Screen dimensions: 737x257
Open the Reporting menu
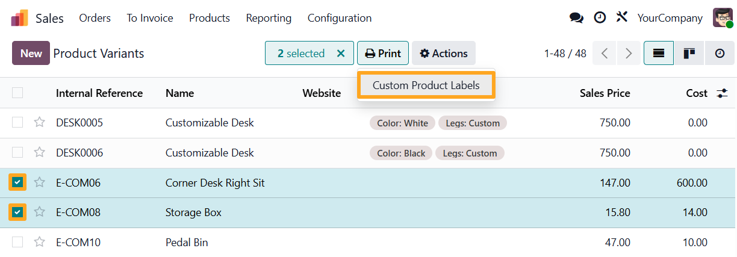[x=269, y=18]
